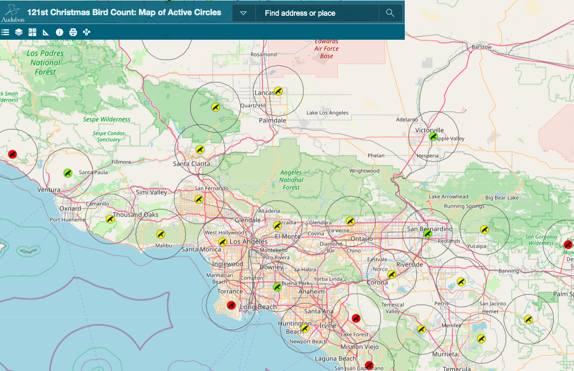Screen dimensions: 574x371
Task: Click the 121st Christmas Bird Count title
Action: tap(124, 13)
